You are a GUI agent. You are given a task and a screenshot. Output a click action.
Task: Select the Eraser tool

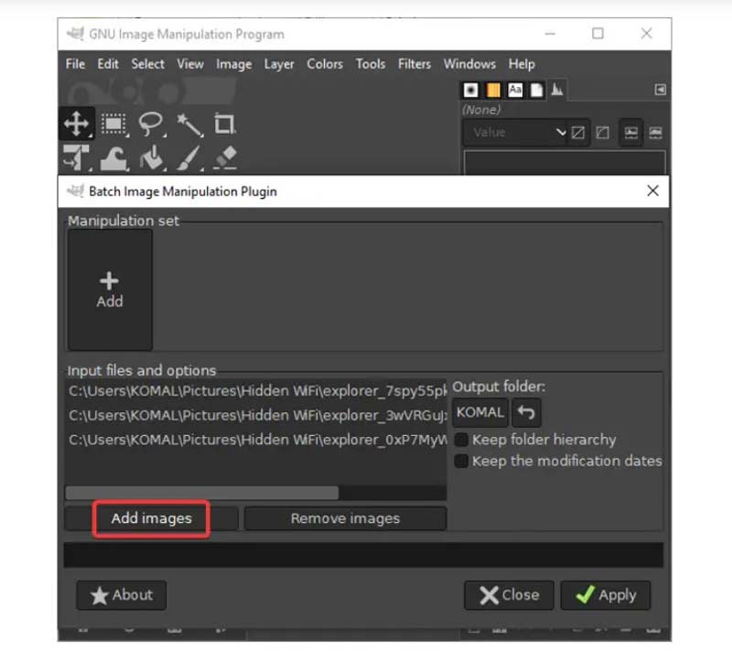point(225,158)
